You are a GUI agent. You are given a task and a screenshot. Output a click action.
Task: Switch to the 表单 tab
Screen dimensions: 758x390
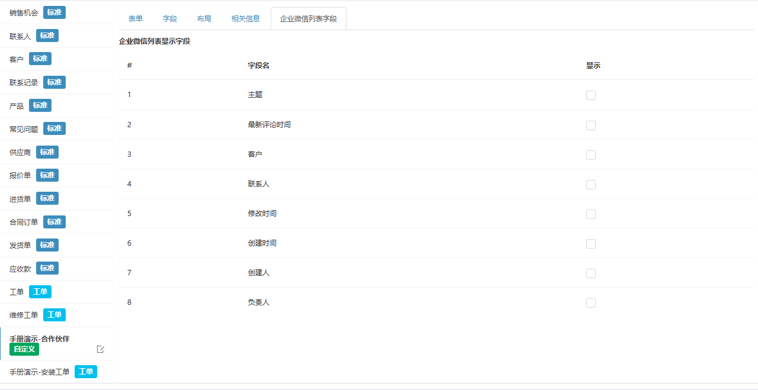[136, 19]
